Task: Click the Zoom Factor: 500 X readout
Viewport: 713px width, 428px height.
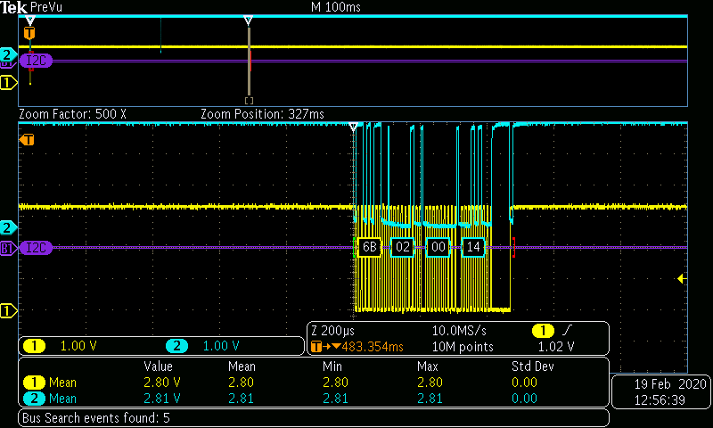Action: [73, 114]
